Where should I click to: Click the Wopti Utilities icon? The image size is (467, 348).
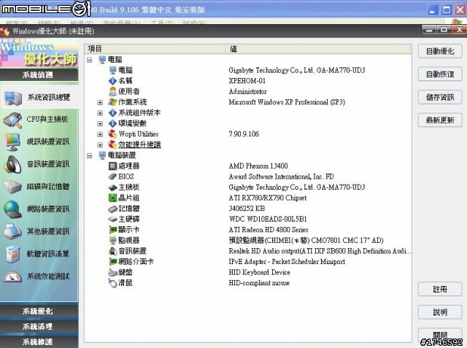(x=112, y=134)
